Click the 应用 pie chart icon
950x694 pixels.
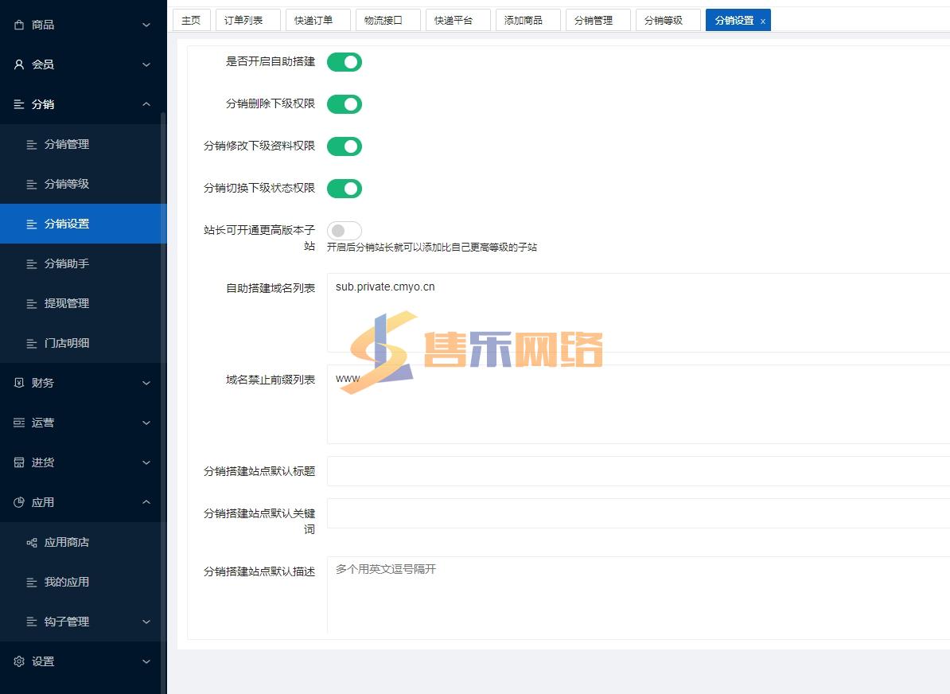point(19,502)
